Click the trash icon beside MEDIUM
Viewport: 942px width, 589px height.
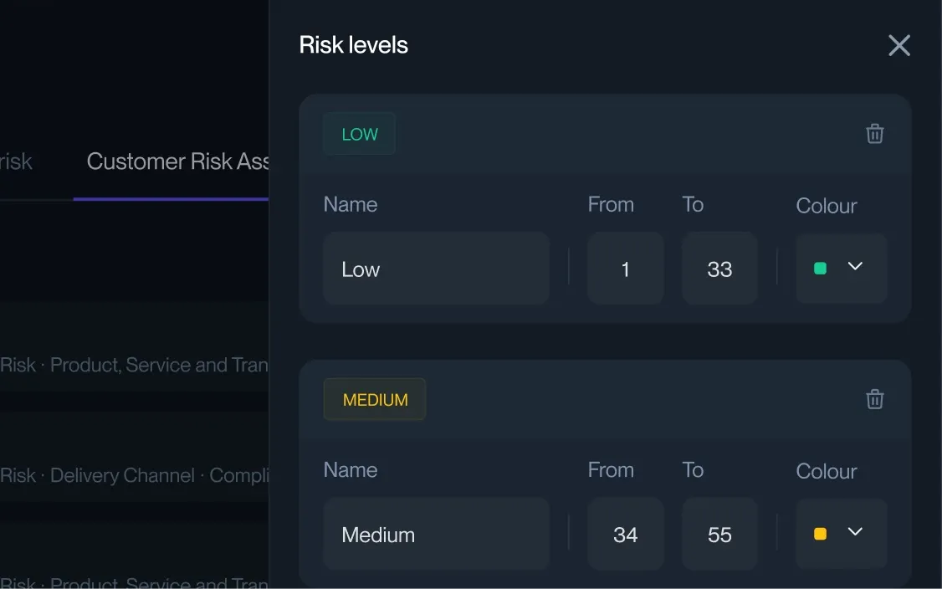(x=875, y=399)
